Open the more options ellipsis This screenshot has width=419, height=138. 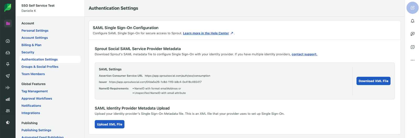tap(412, 60)
